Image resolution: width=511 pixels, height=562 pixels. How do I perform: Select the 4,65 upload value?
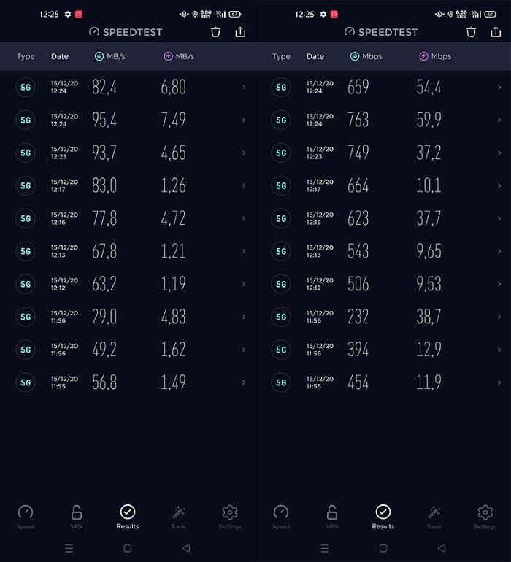174,153
